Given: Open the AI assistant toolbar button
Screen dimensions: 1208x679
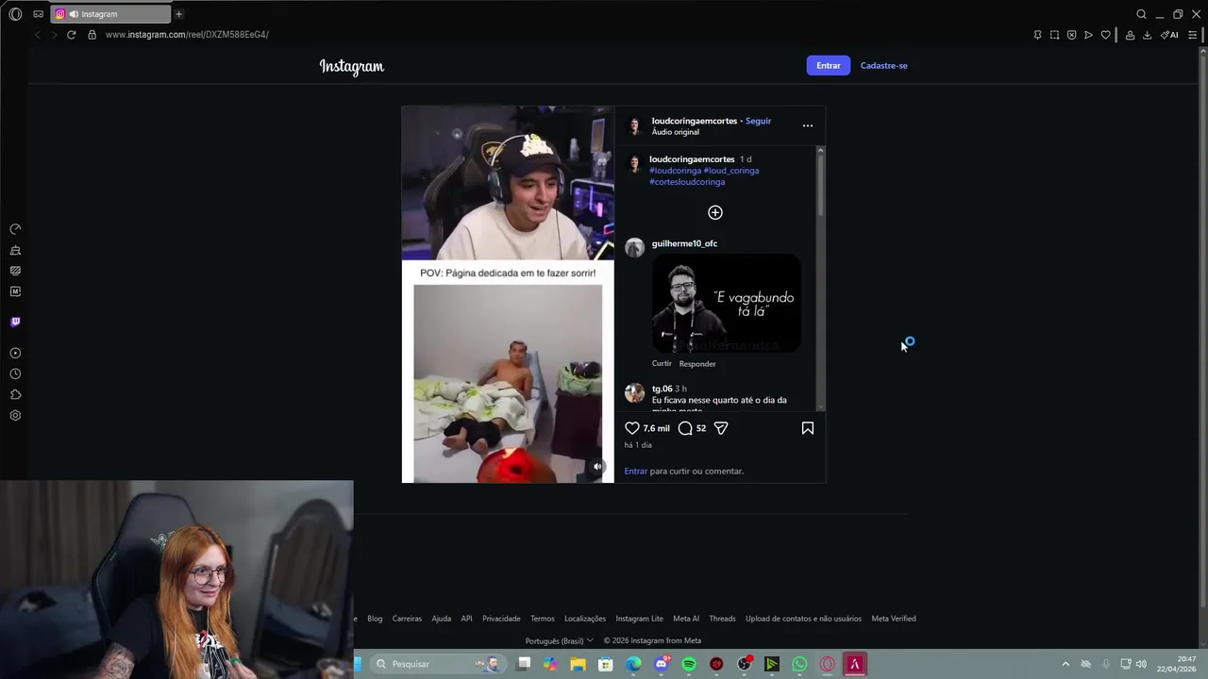Looking at the screenshot, I should [x=1169, y=35].
